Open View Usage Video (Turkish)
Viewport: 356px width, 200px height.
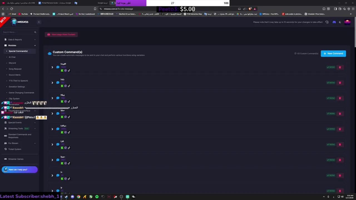pos(61,34)
